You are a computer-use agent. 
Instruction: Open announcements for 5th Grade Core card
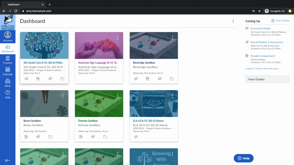pyautogui.click(x=26, y=79)
